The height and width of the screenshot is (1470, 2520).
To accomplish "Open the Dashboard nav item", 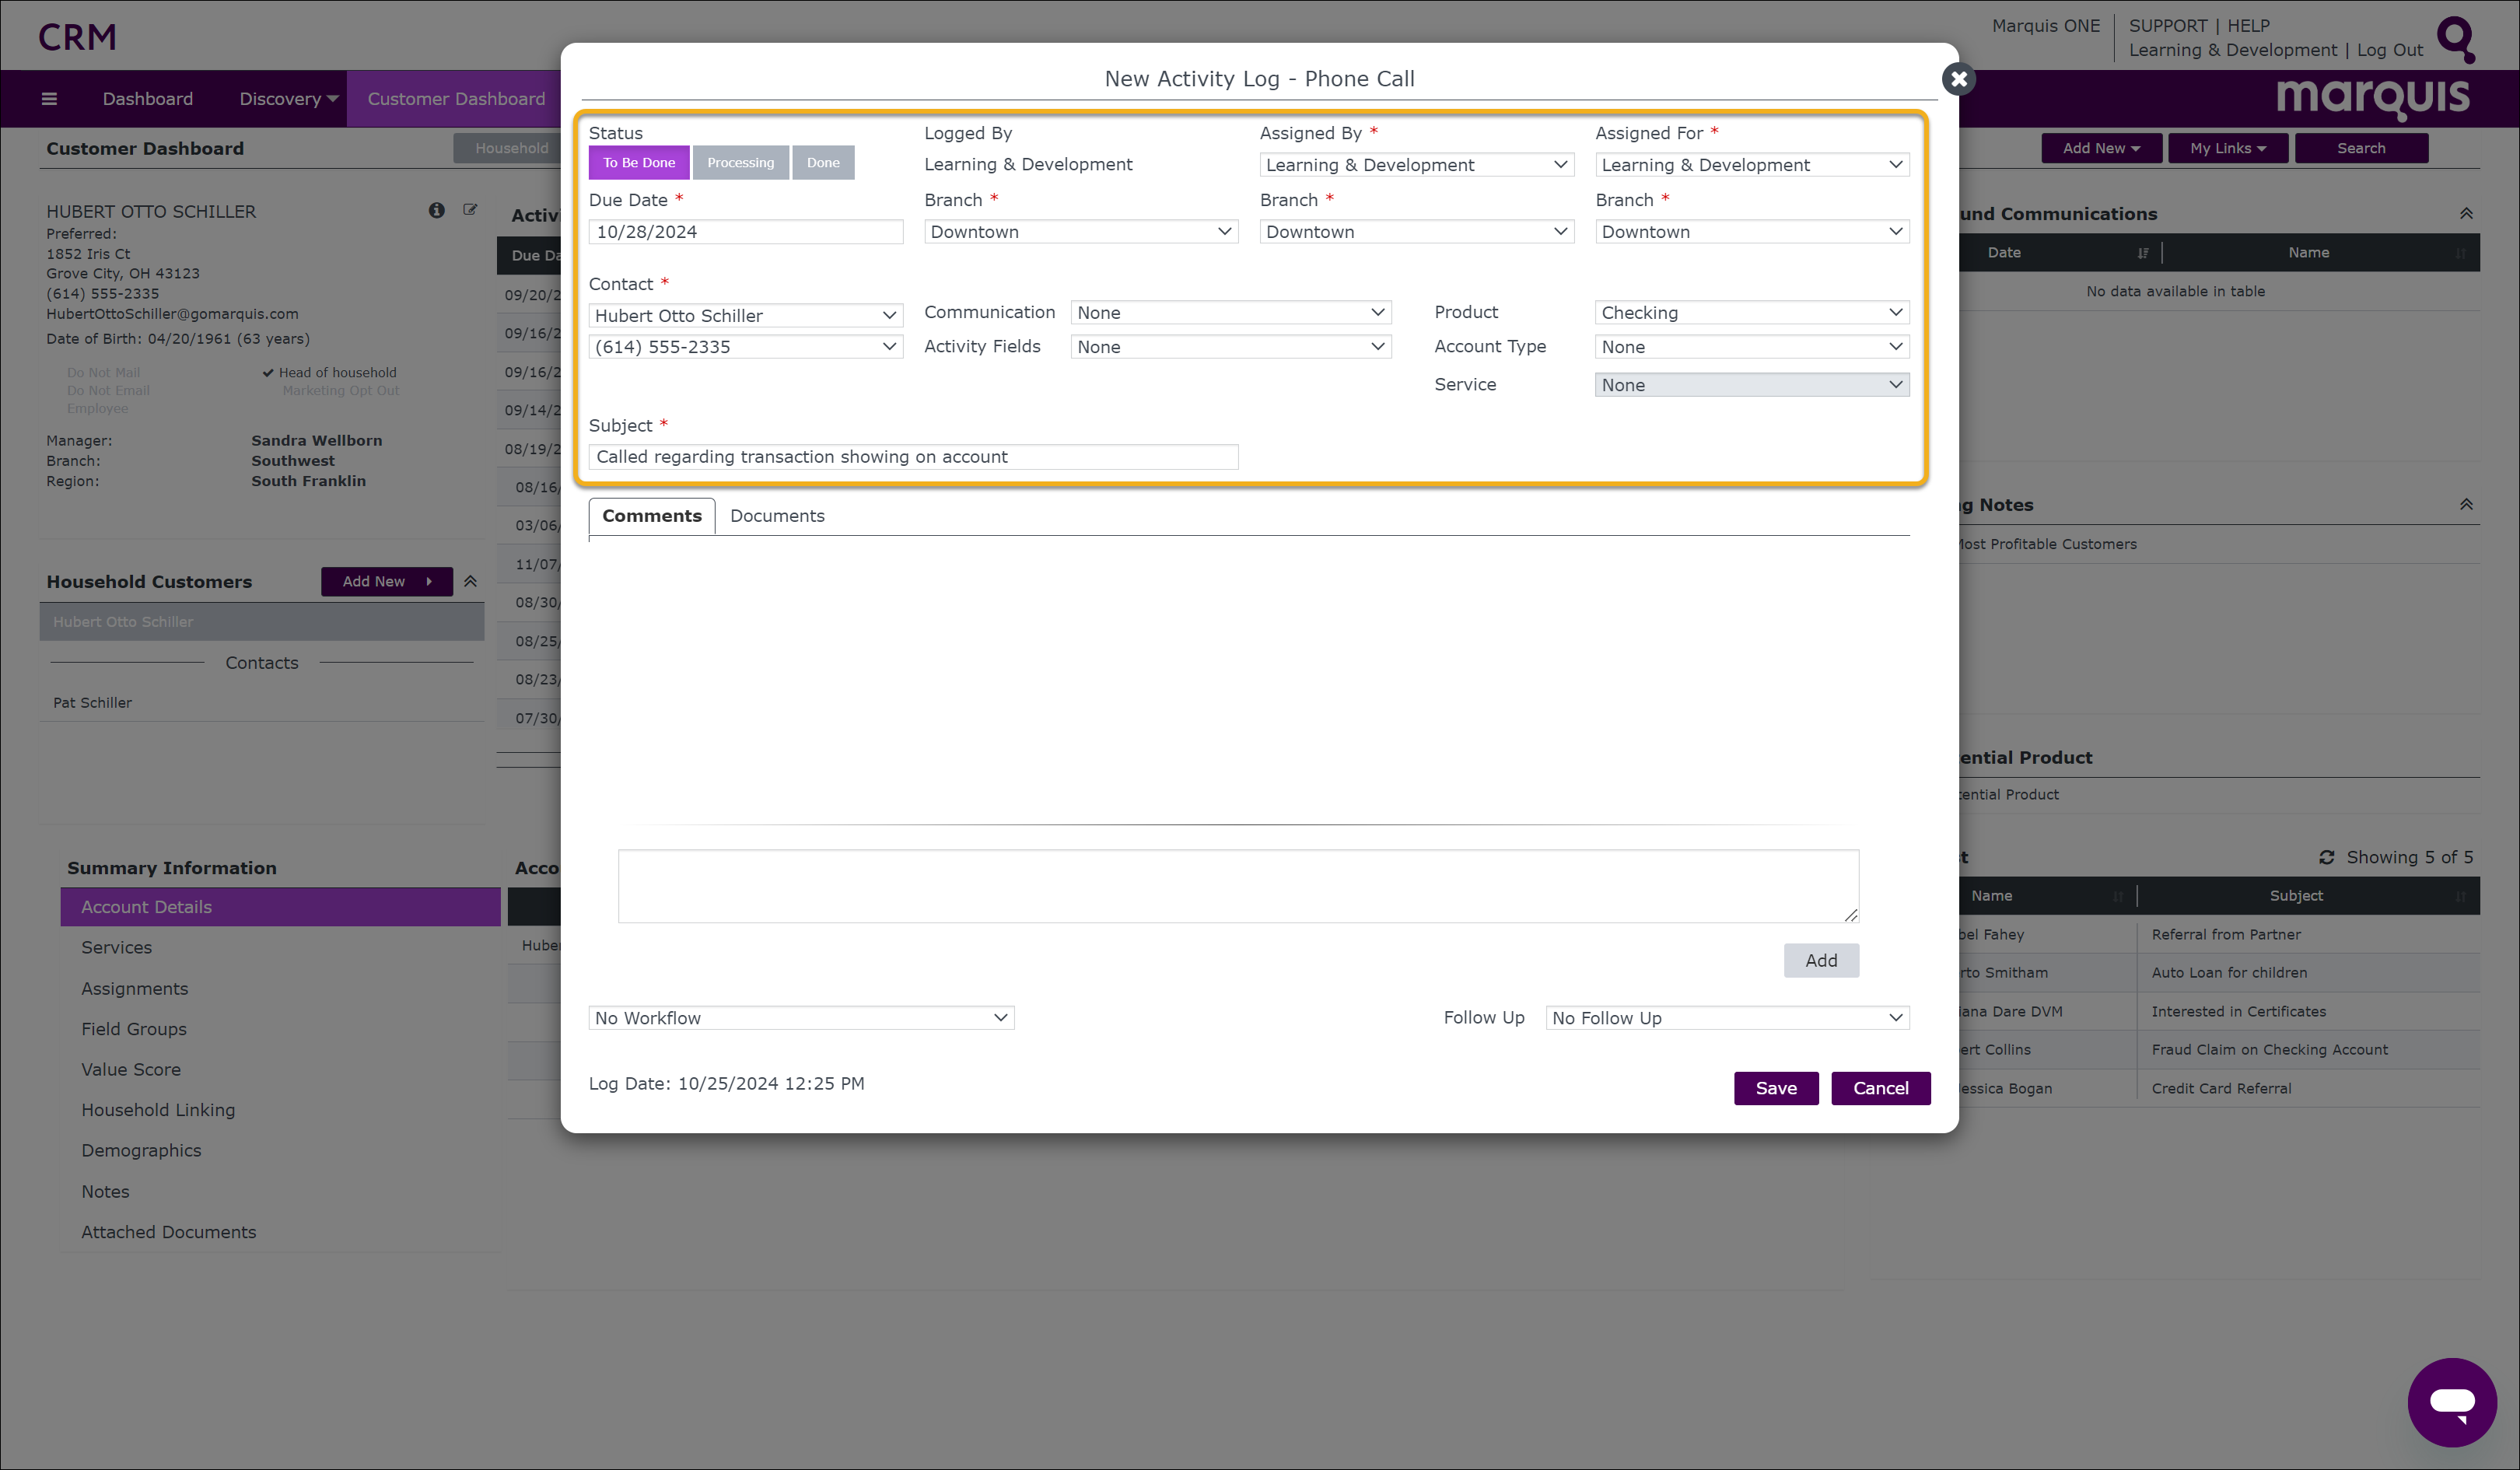I will [x=148, y=99].
